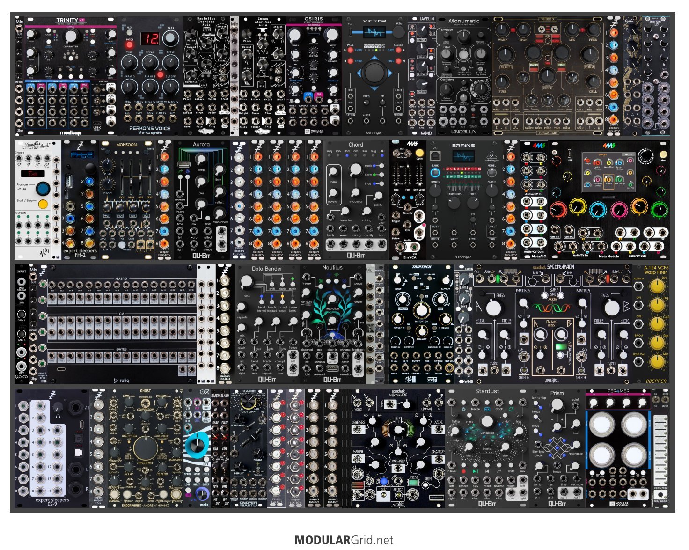Click the snowflake freeze icon on Stardust
This screenshot has width=689, height=550.
[x=463, y=409]
